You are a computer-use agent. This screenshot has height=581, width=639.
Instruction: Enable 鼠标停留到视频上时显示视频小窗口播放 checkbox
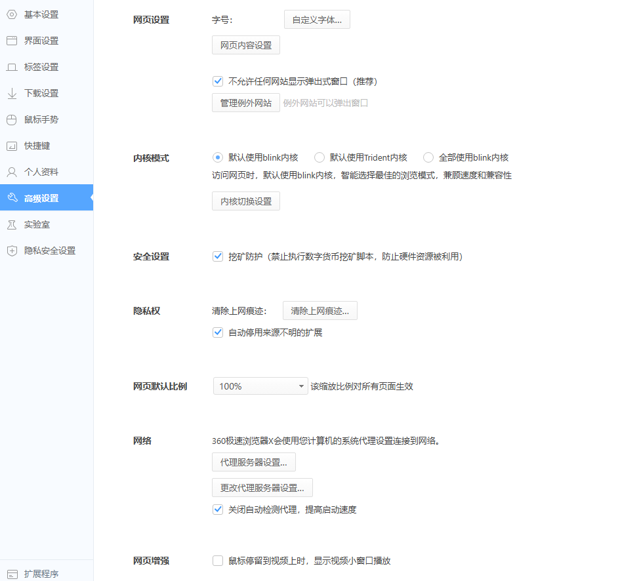pyautogui.click(x=218, y=561)
